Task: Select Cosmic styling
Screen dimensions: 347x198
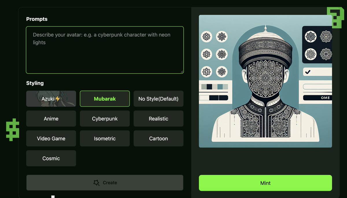Action: point(51,159)
